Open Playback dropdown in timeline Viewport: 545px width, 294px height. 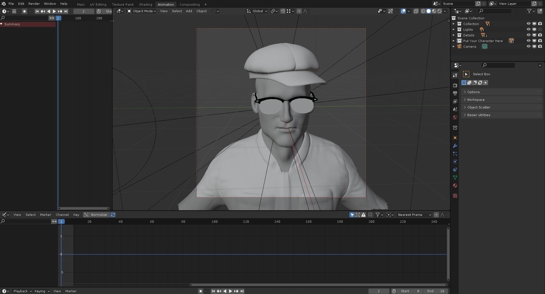[22, 291]
